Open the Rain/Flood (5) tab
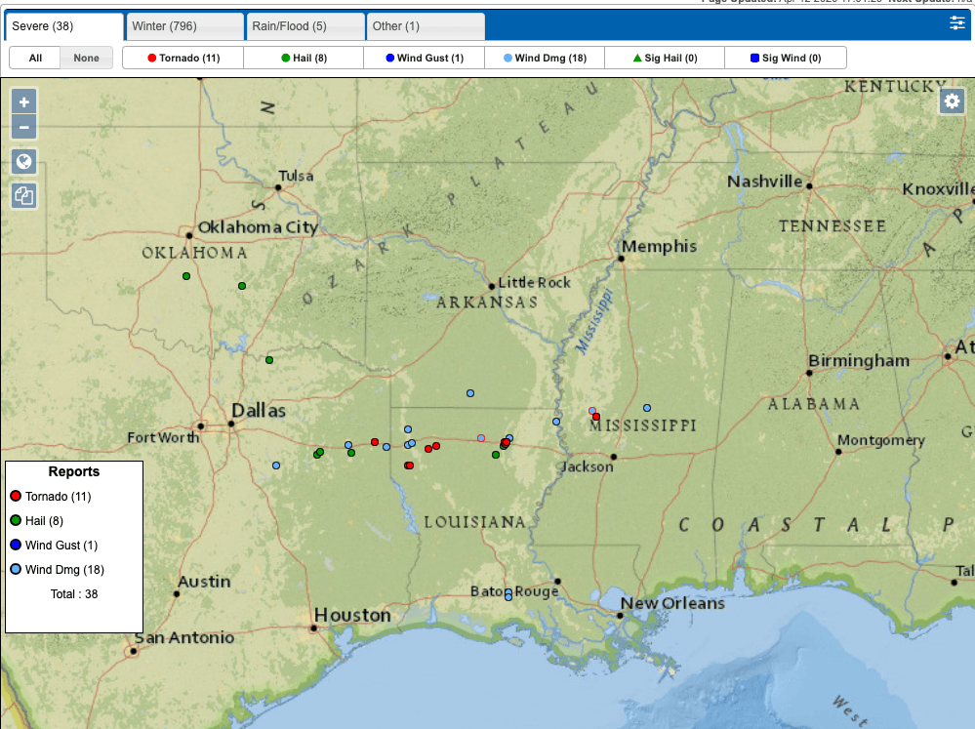Viewport: 975px width, 729px height. pyautogui.click(x=305, y=26)
